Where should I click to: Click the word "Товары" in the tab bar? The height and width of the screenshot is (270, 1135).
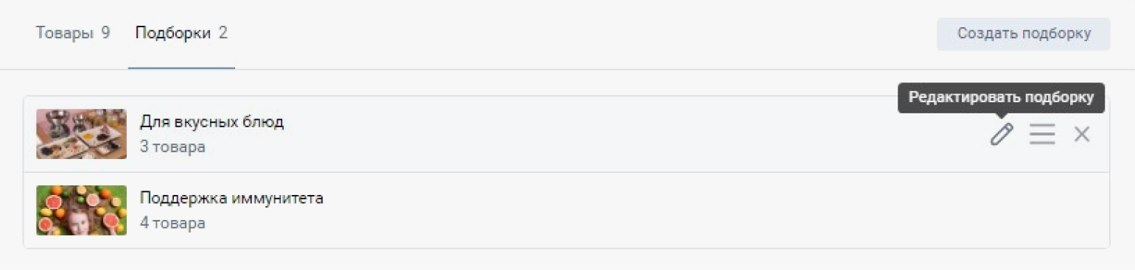(x=65, y=33)
